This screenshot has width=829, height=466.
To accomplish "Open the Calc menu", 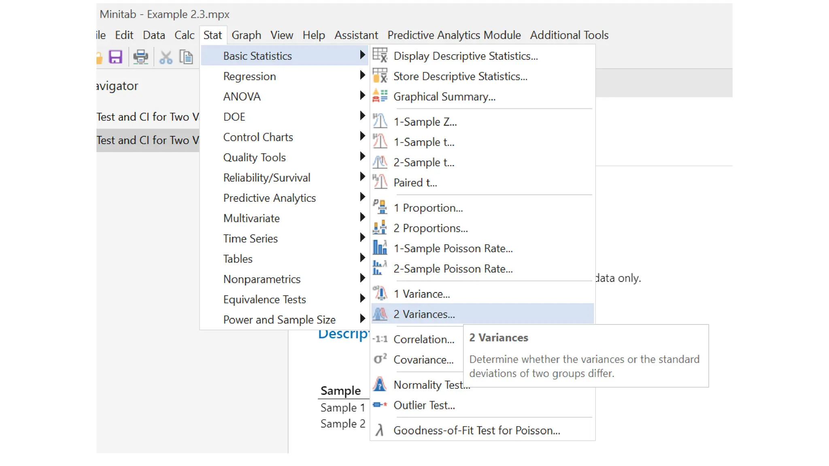I will 184,35.
